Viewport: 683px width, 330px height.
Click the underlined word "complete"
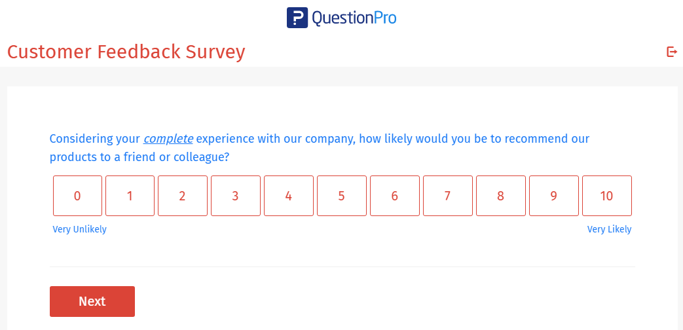(168, 139)
